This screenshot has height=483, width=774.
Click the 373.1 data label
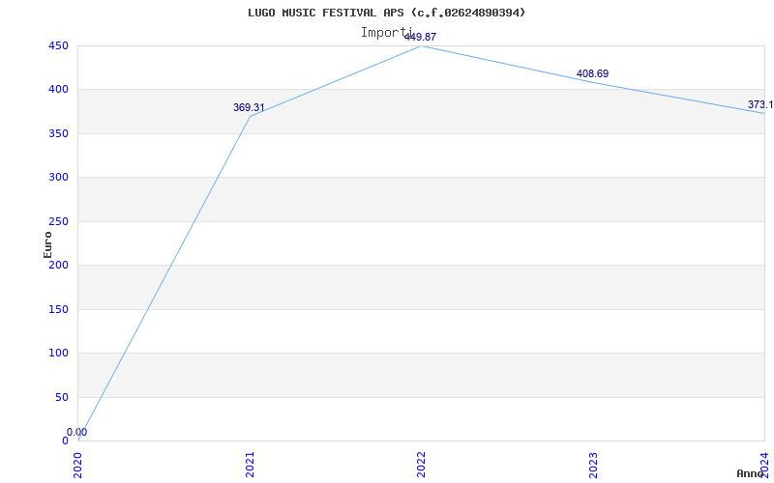(x=760, y=104)
